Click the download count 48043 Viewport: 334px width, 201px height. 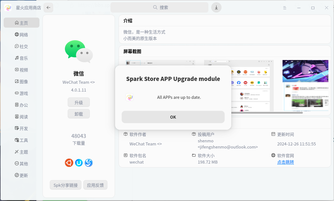[x=79, y=136]
